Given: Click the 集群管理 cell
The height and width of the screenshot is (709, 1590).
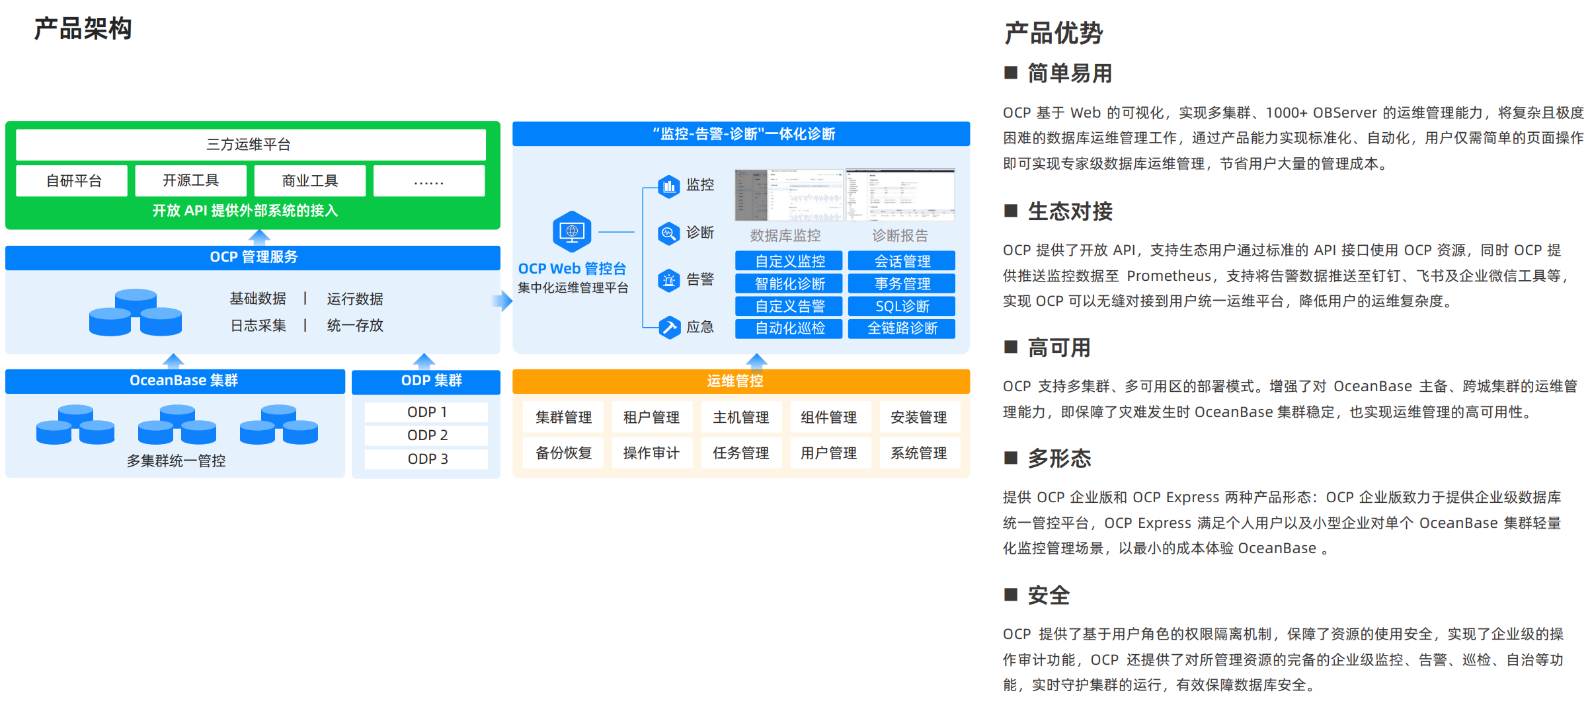Looking at the screenshot, I should pos(563,417).
